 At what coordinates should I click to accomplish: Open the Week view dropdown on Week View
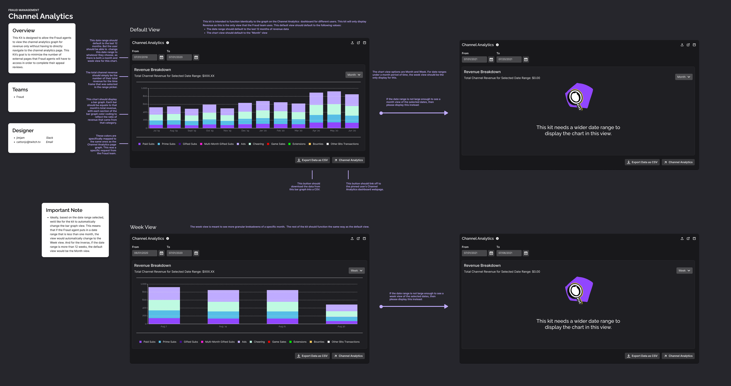tap(356, 270)
